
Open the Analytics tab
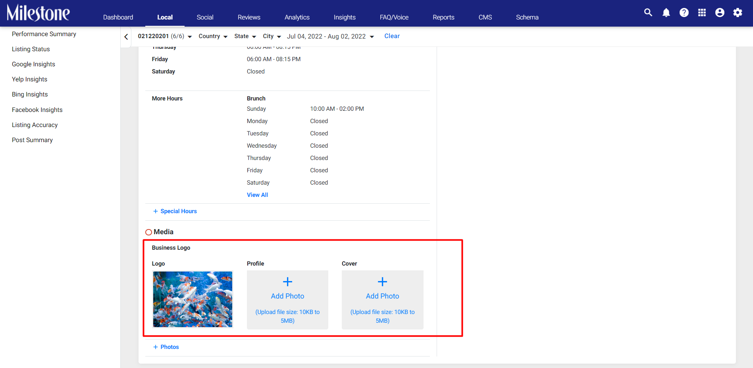[x=297, y=17]
